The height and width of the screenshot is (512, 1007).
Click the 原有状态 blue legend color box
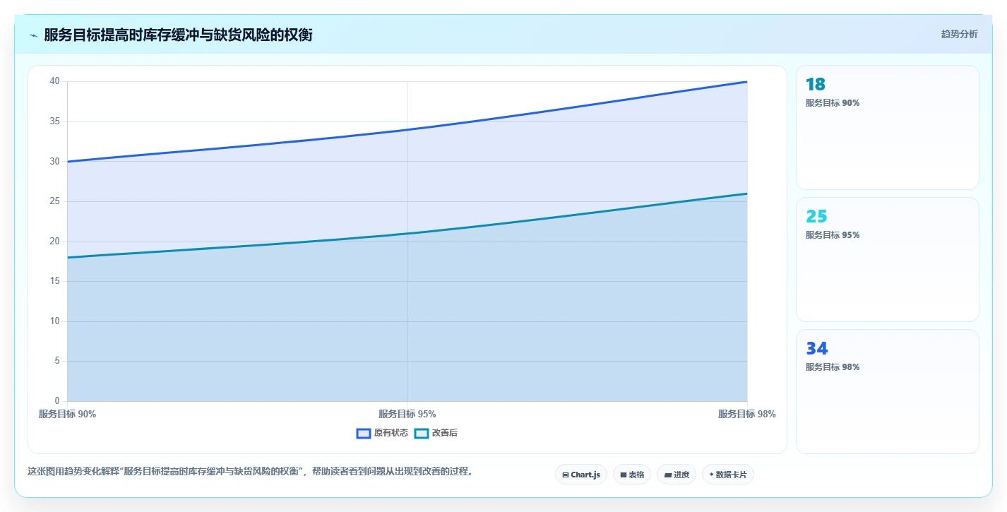click(x=364, y=433)
